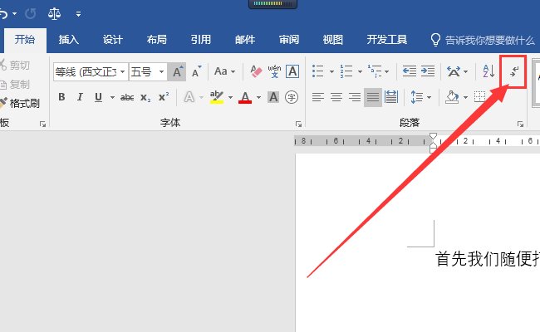Viewport: 540px width, 332px height.
Task: Open paragraph dialog launcher in 段落 group
Action: (520, 124)
